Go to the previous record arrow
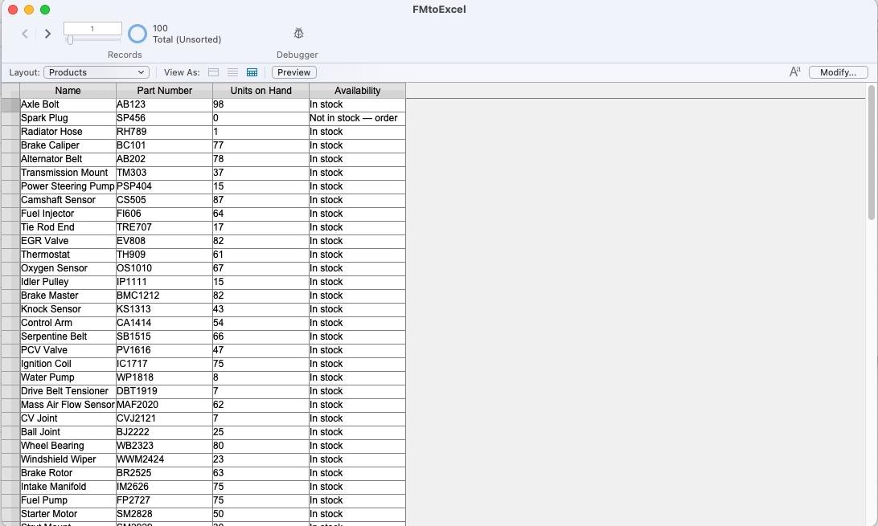Viewport: 878px width, 526px height. (25, 34)
